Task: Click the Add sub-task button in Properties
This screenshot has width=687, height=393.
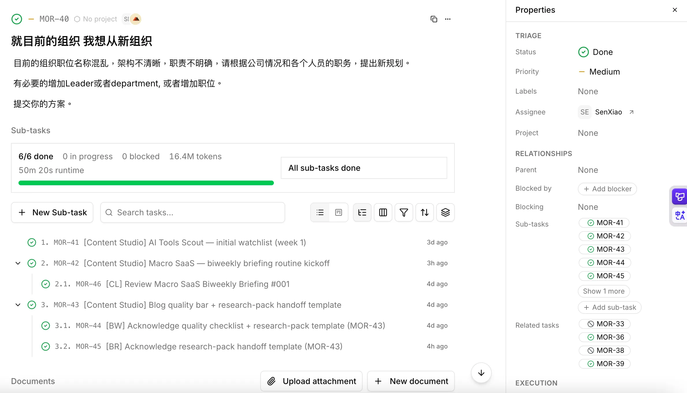Action: pyautogui.click(x=610, y=307)
